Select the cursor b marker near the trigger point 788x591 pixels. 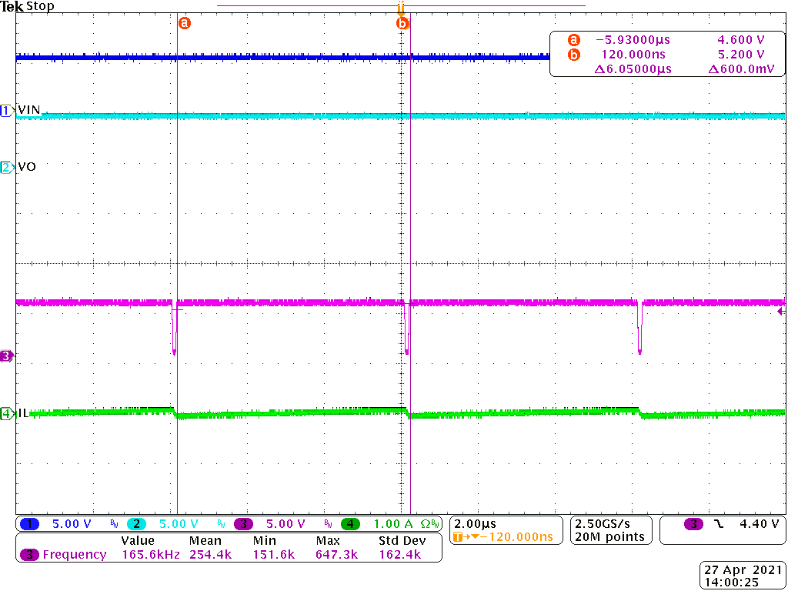[x=403, y=22]
